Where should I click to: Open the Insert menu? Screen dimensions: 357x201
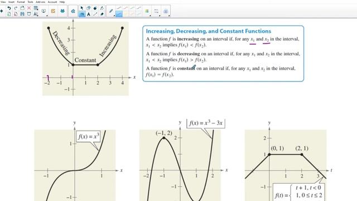[11, 2]
